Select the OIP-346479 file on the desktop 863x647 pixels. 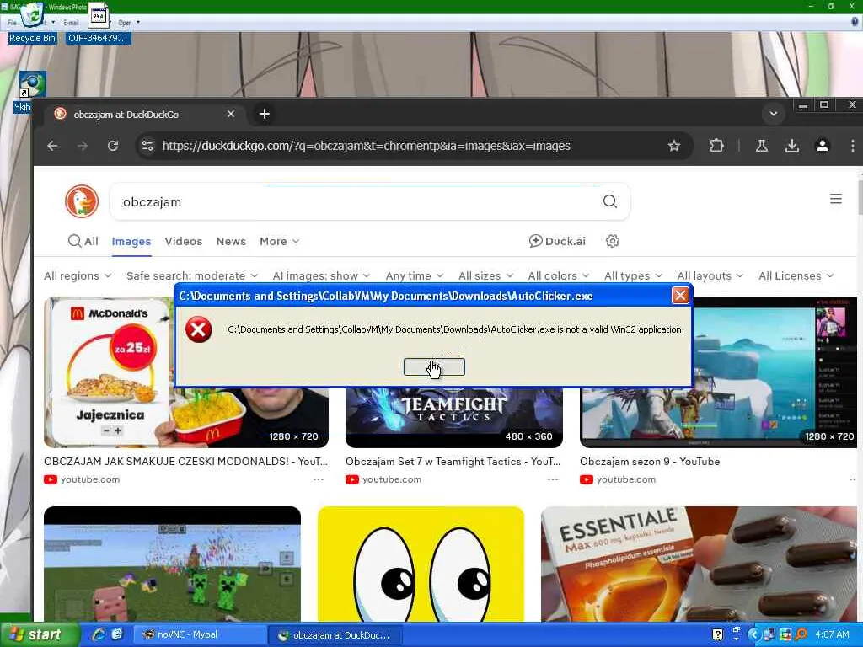coord(98,23)
